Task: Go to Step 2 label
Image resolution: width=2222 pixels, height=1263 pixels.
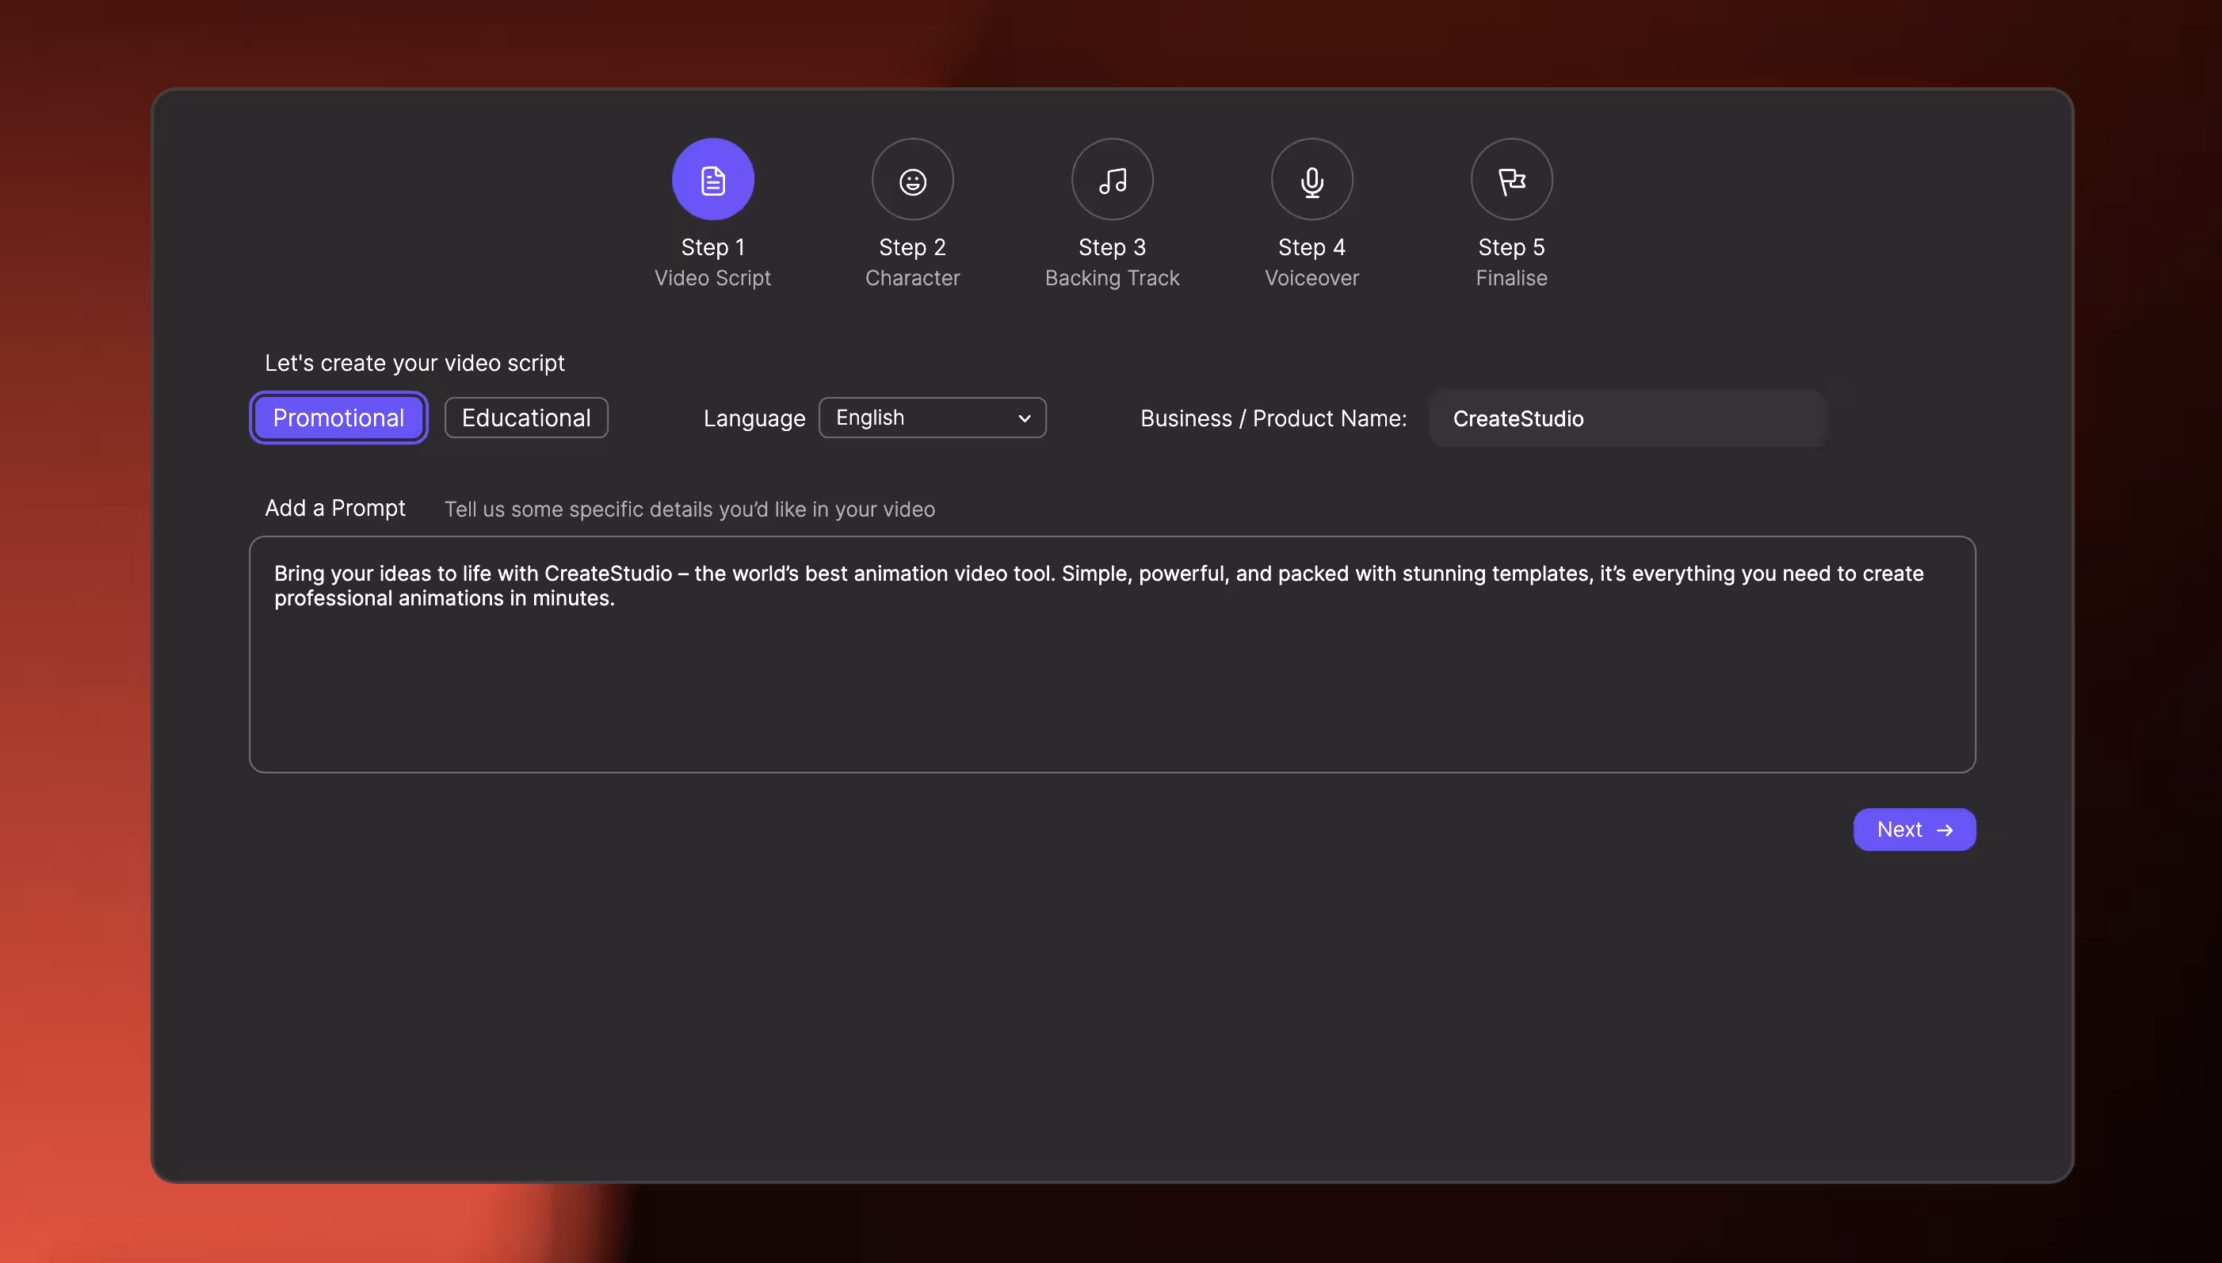Action: pos(912,247)
